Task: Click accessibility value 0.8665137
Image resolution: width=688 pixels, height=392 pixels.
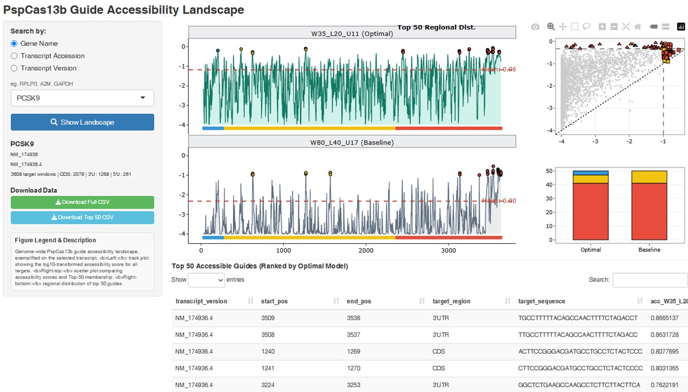Action: pyautogui.click(x=665, y=318)
